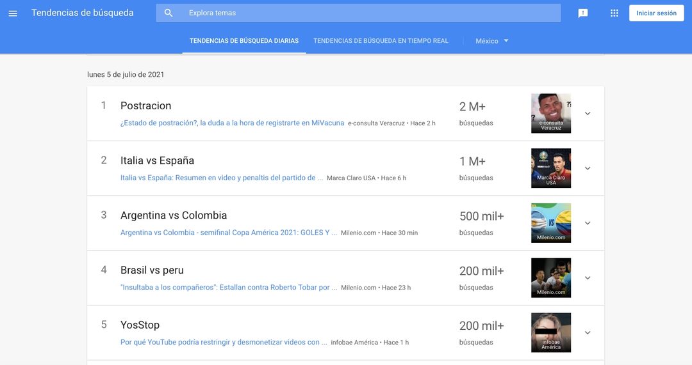The image size is (692, 365).
Task: Open Por qué YouTube podría restringir link
Action: pyautogui.click(x=224, y=342)
